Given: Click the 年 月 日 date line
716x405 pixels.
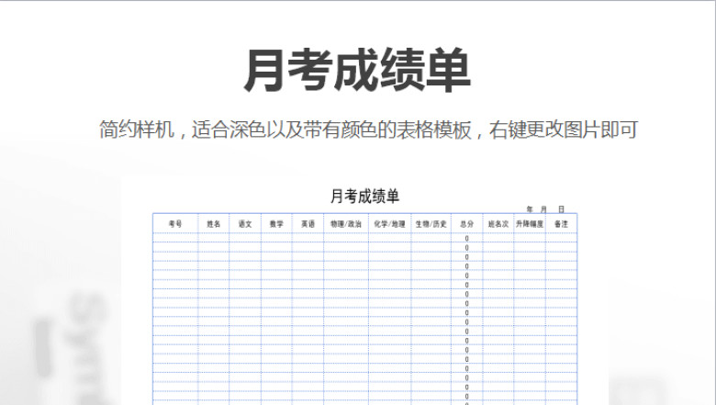Looking at the screenshot, I should coord(545,209).
